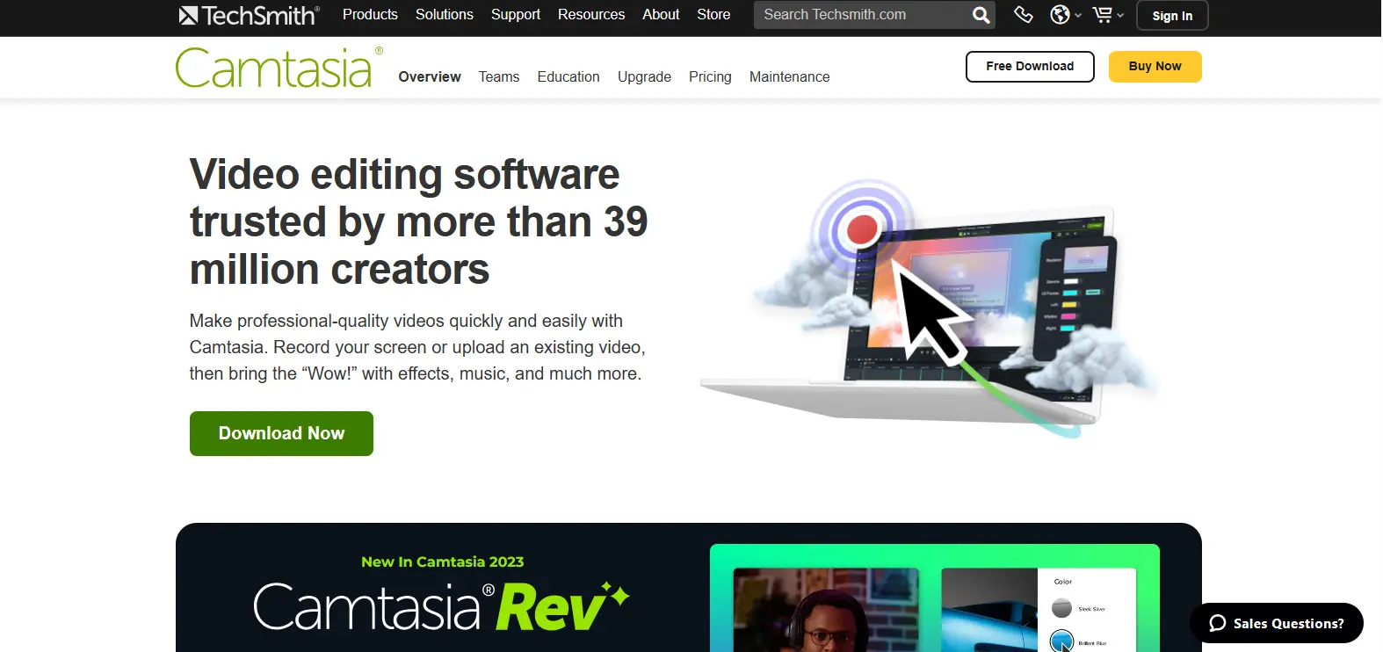
Task: Open the phone contact icon
Action: click(x=1023, y=14)
